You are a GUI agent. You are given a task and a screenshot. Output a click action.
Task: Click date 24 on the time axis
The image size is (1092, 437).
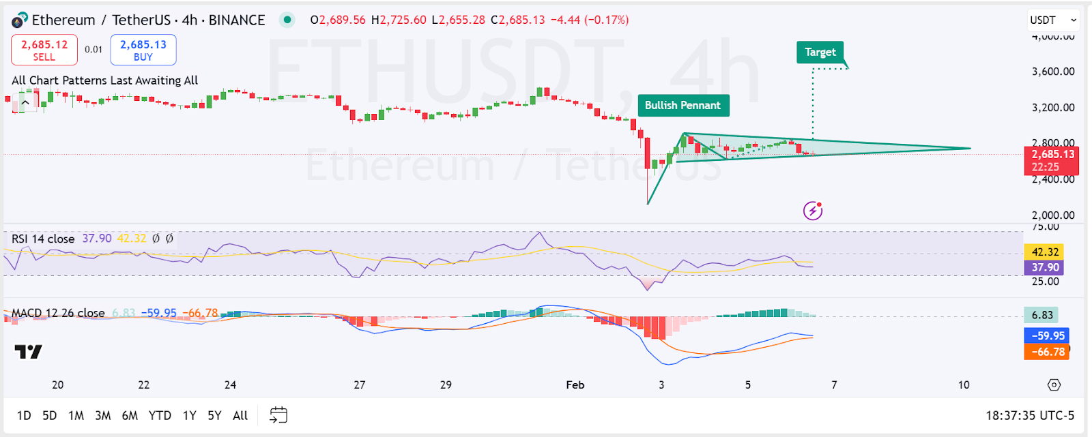tap(230, 385)
